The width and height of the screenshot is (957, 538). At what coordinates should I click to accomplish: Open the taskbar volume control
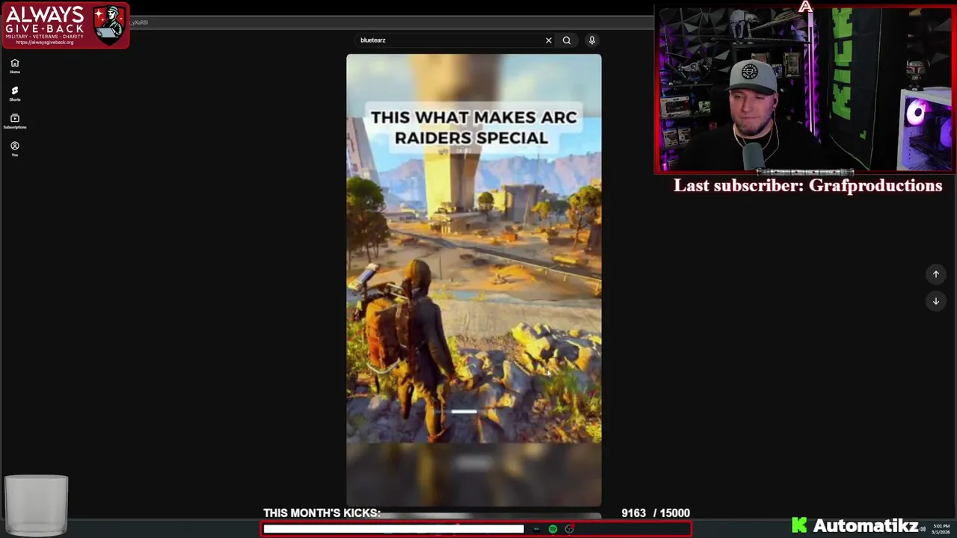pyautogui.click(x=923, y=529)
